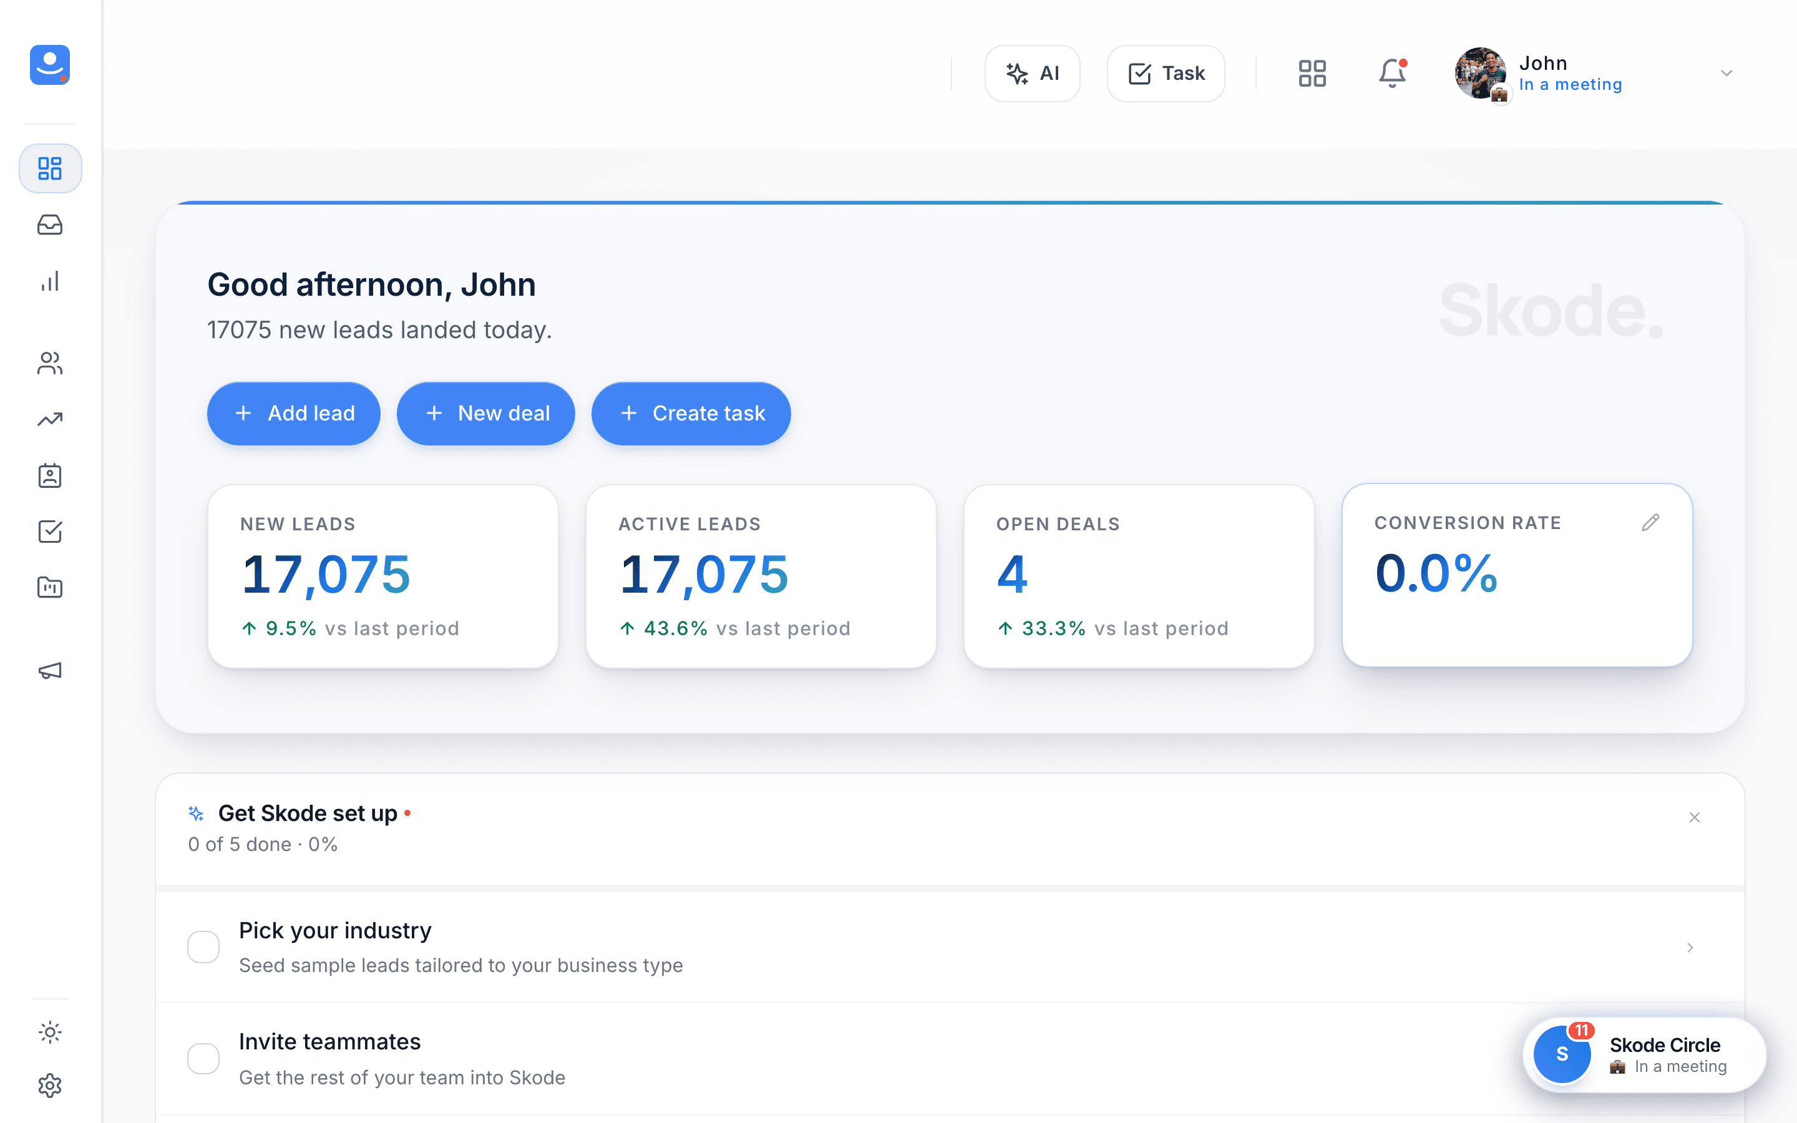Click the Skode logo icon

(50, 66)
